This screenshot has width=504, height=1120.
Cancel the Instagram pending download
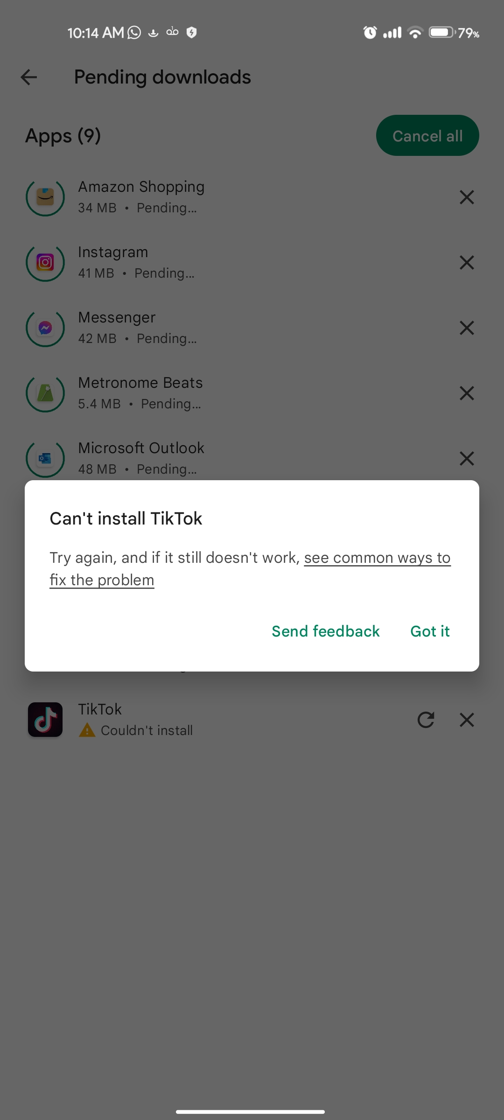(x=467, y=262)
